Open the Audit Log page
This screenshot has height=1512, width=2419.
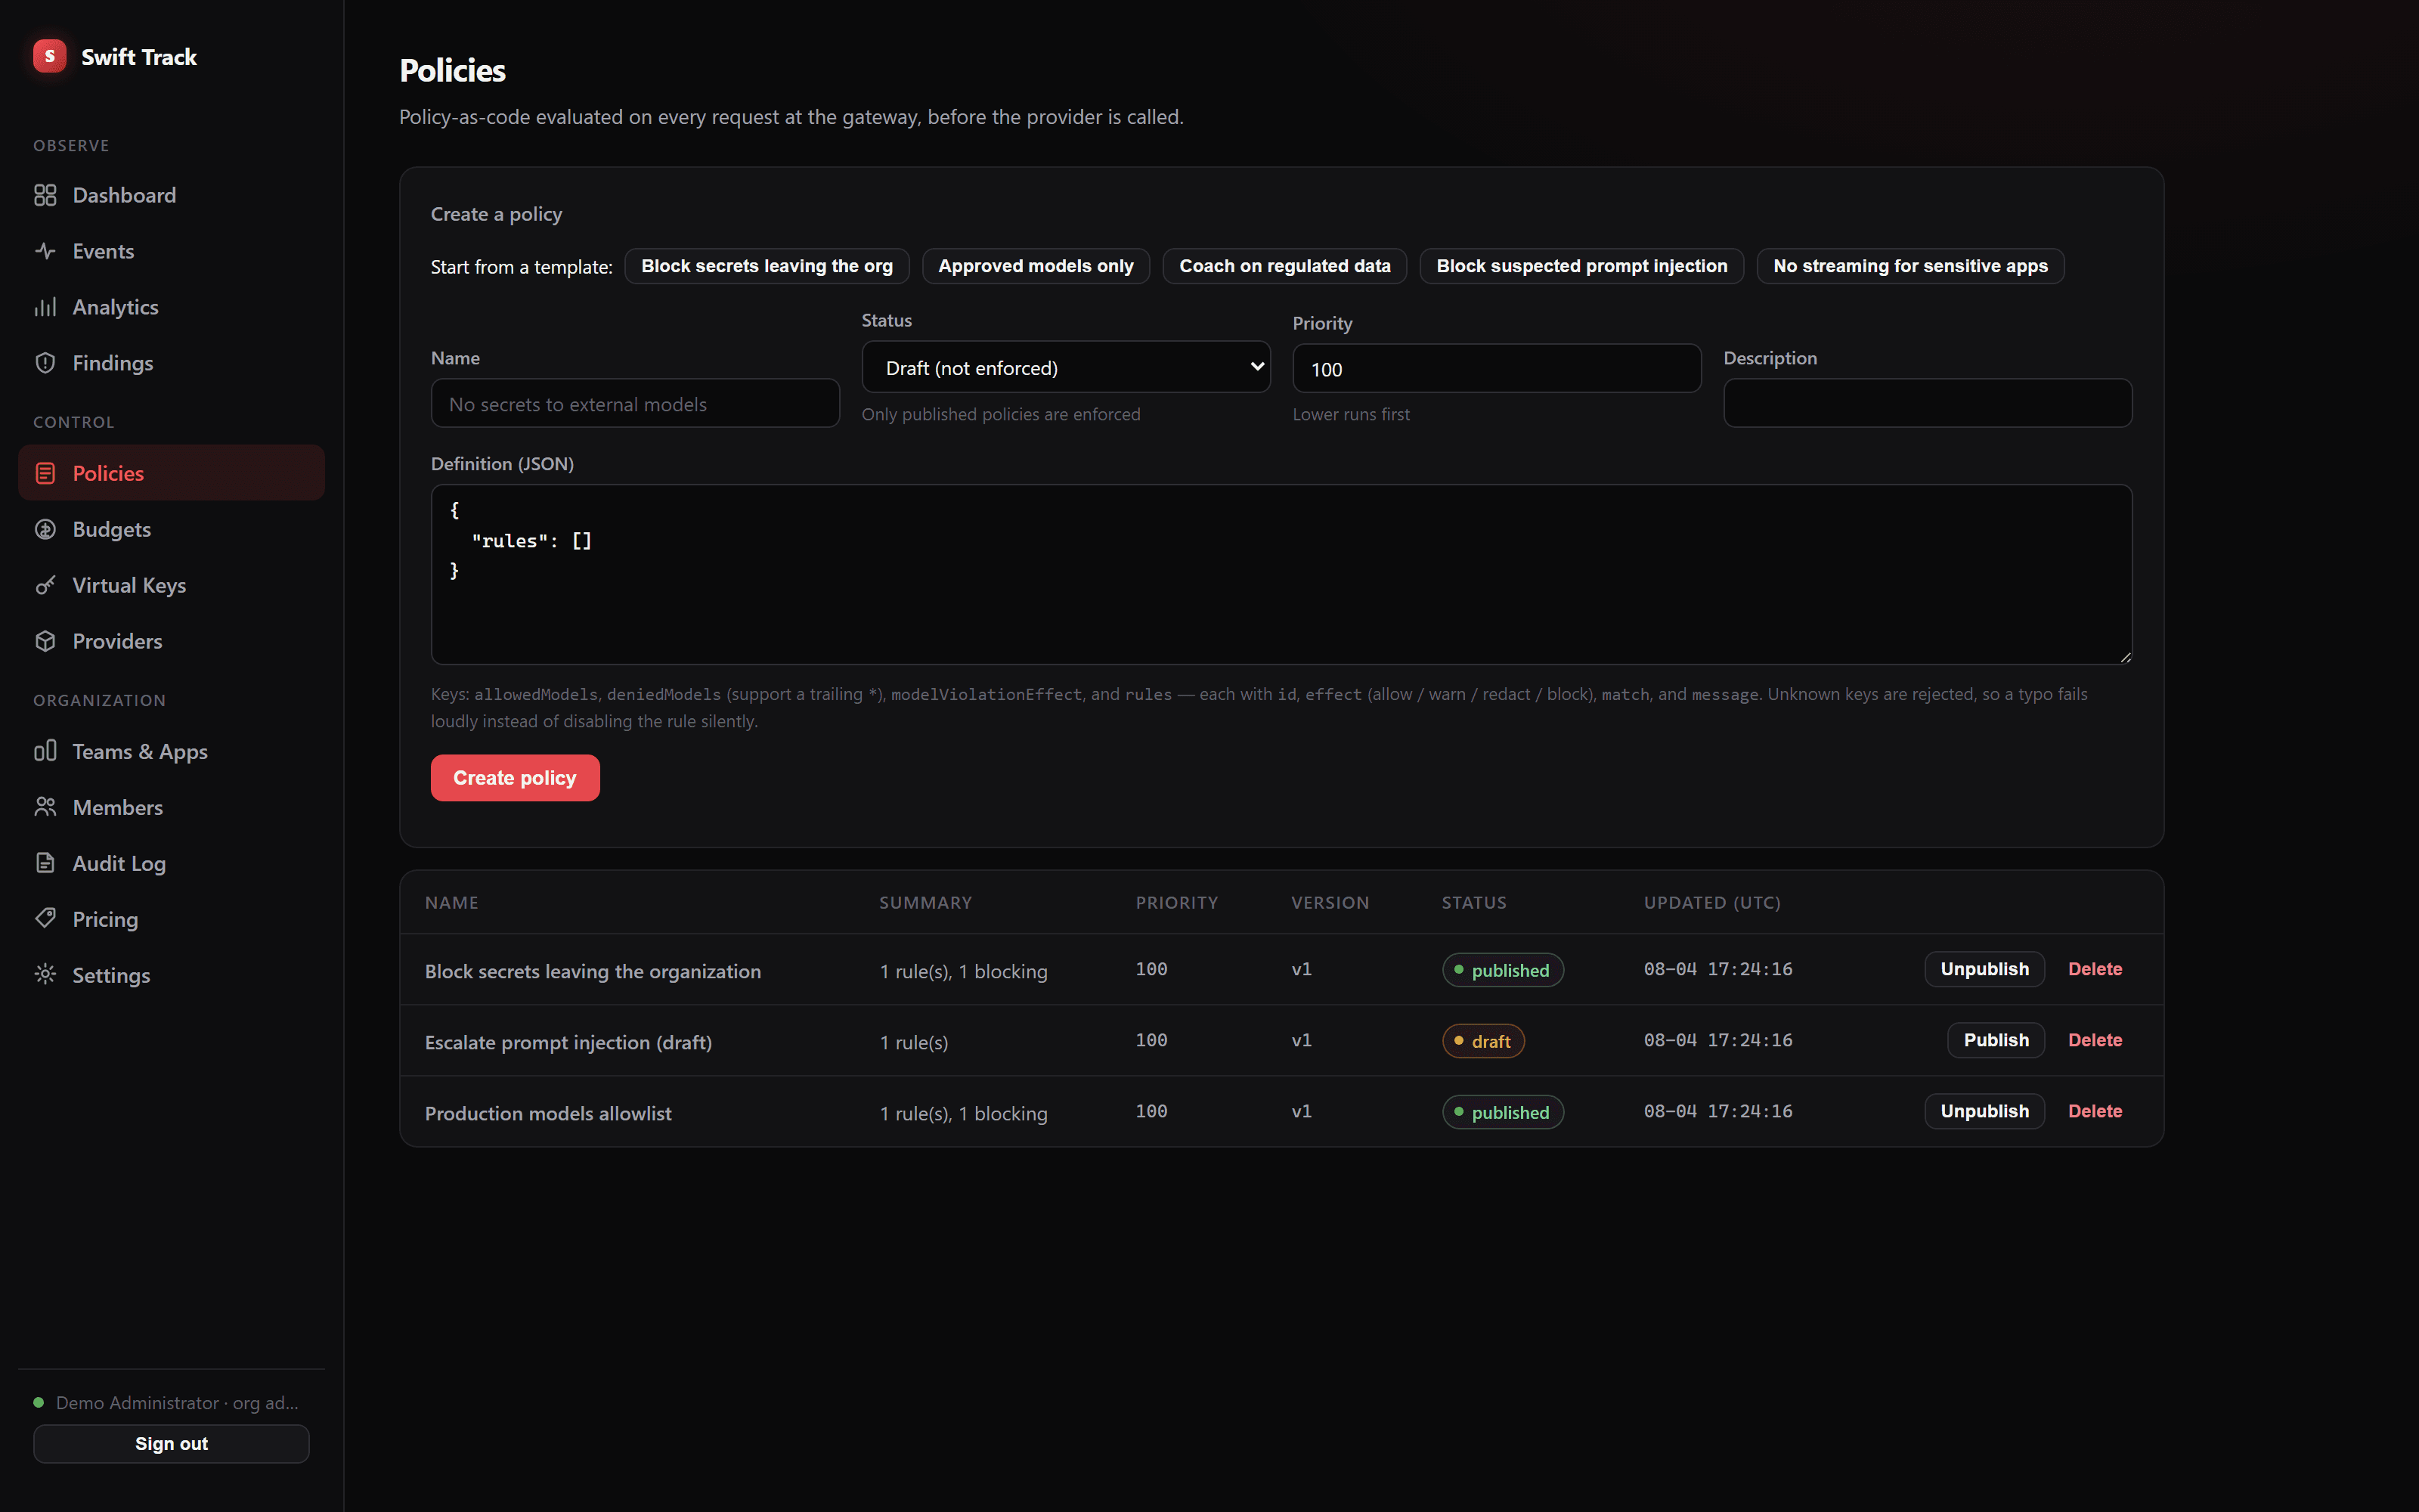click(171, 863)
